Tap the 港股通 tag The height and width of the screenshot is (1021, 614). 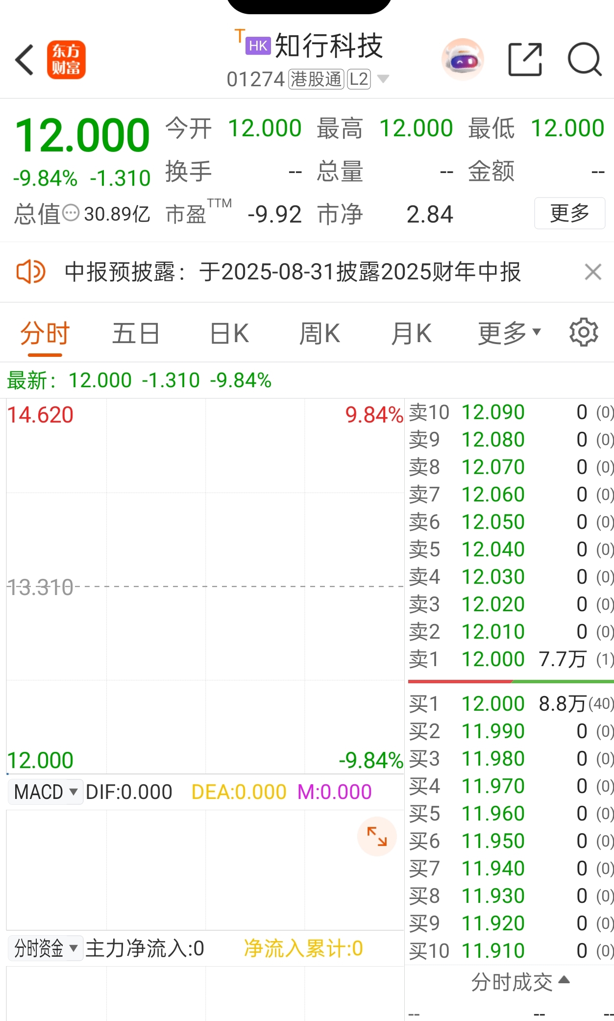(316, 79)
